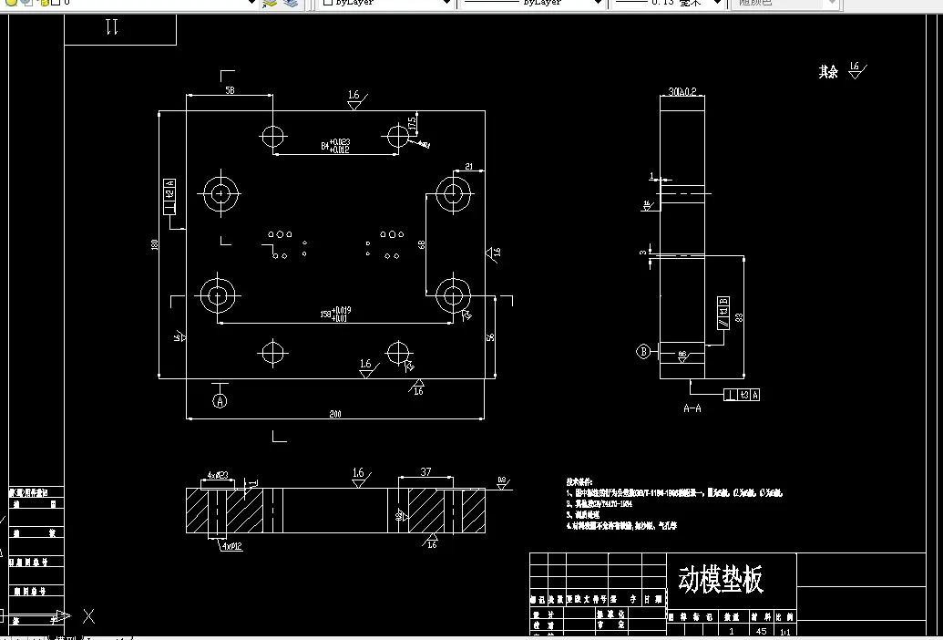Select the 1.6 roughness symbol above section view
The width and height of the screenshot is (943, 640).
click(362, 479)
